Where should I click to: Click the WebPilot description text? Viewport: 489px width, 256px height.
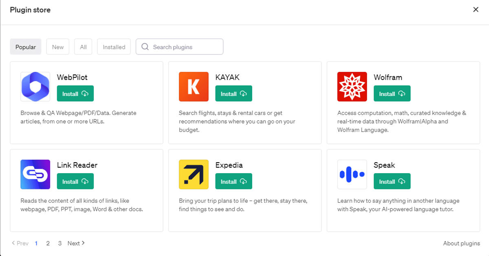coord(79,117)
